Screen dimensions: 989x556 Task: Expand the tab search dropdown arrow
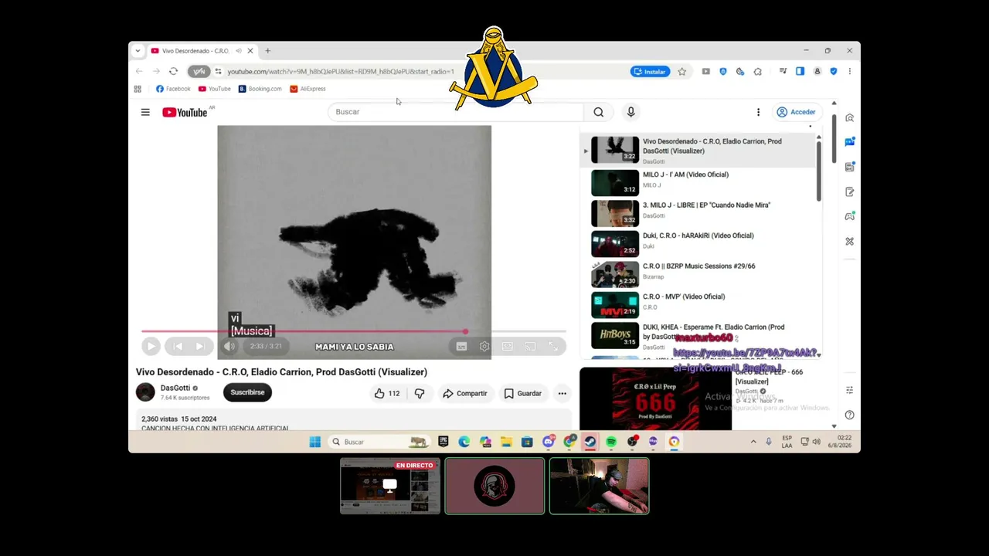pos(138,51)
